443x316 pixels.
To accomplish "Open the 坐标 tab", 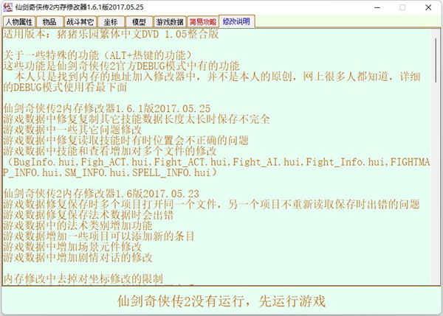I will tap(111, 21).
